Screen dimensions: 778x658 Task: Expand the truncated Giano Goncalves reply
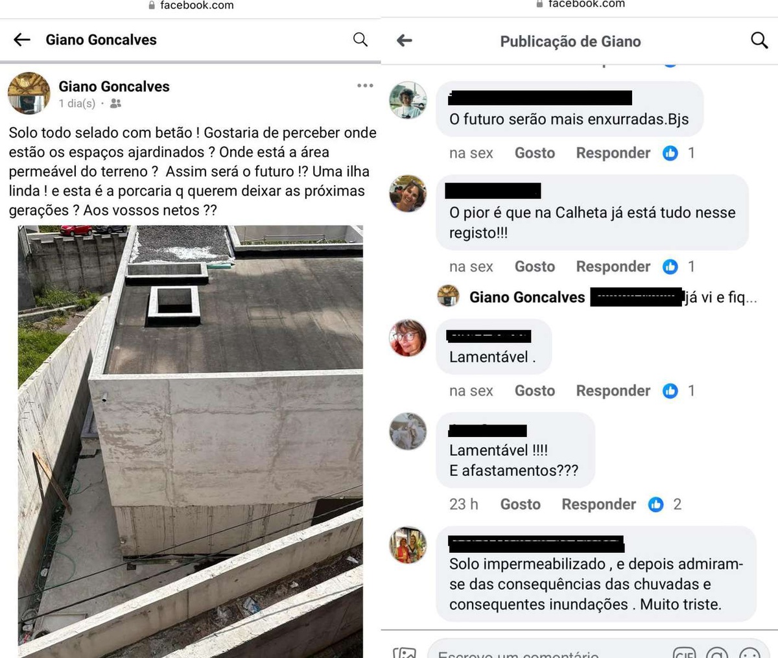721,298
